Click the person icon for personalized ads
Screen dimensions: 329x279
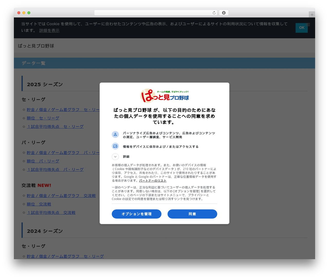click(x=115, y=134)
